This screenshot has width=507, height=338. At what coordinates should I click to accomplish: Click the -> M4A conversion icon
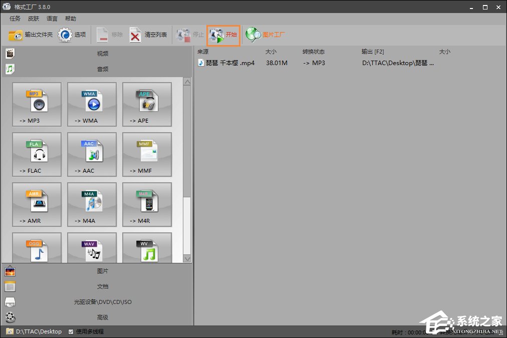point(92,204)
